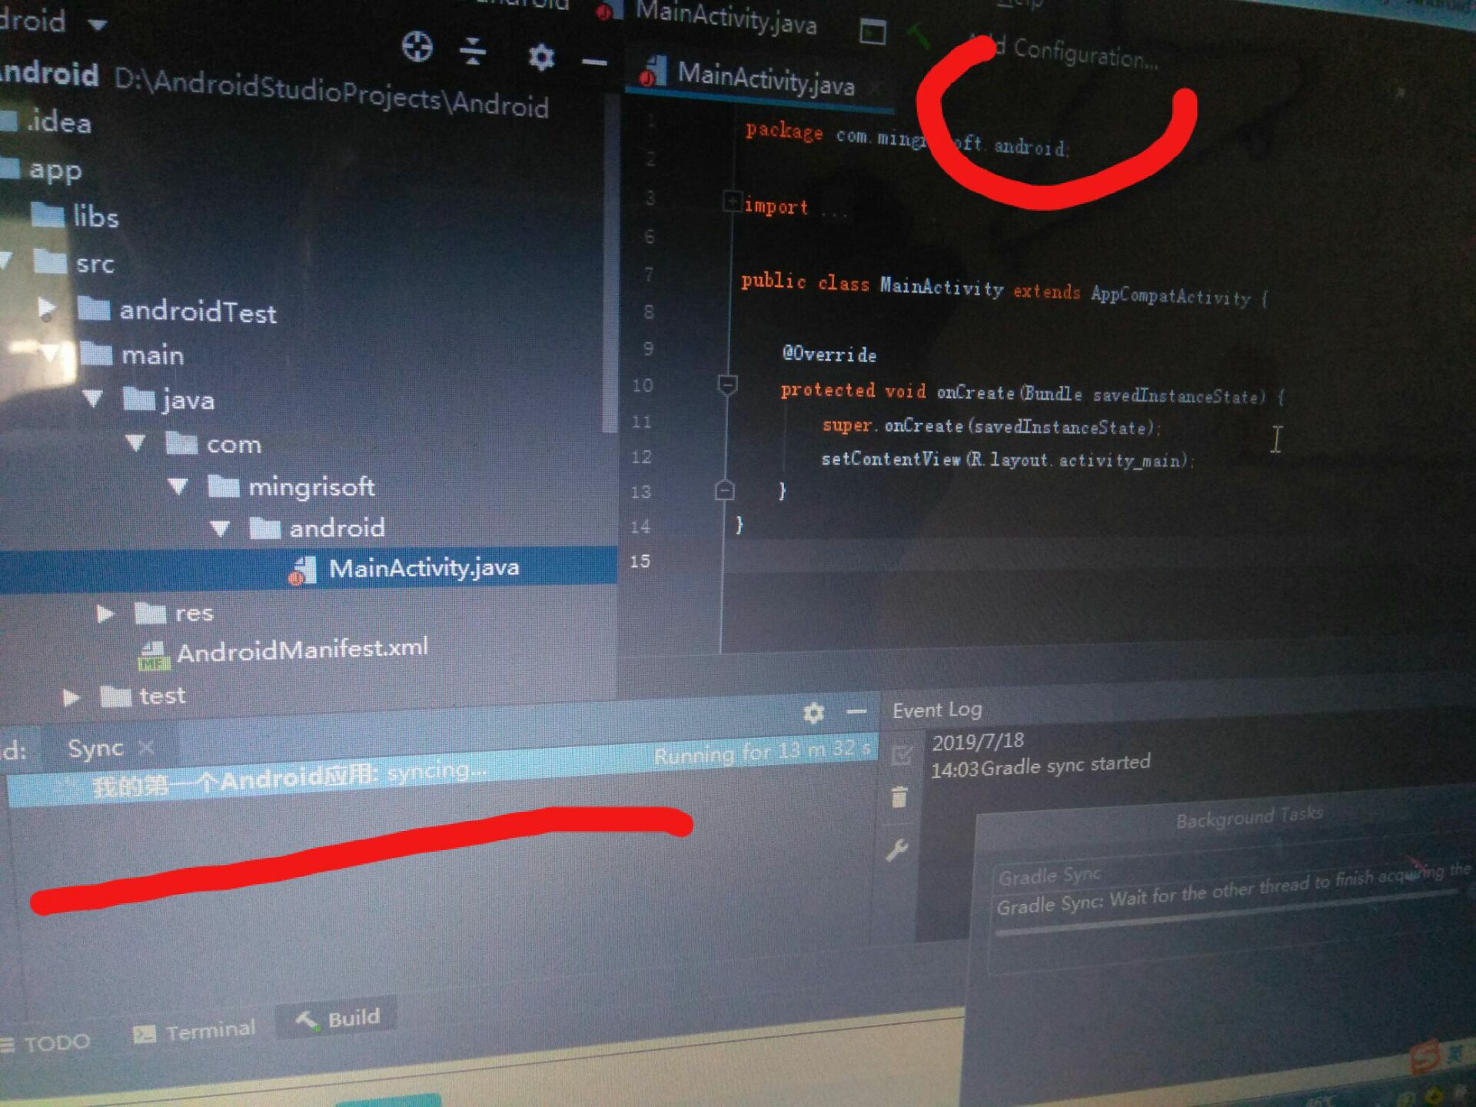Hide the project panel with minus icon
The width and height of the screenshot is (1476, 1107).
[594, 62]
